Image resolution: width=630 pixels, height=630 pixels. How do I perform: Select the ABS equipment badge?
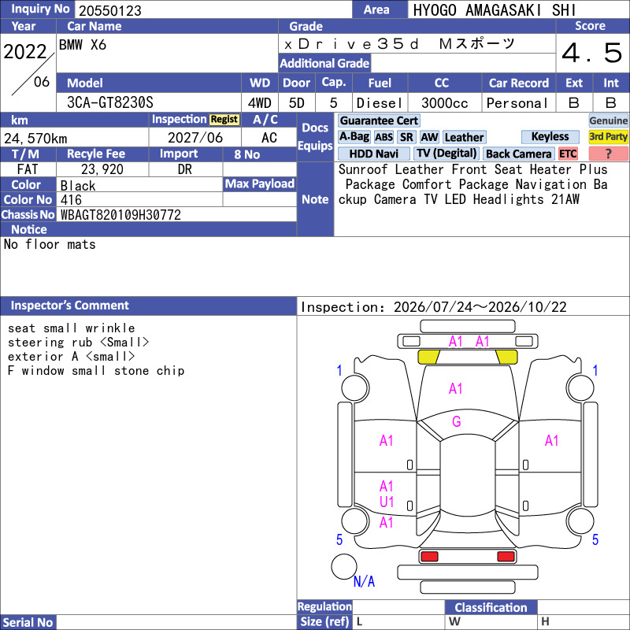[384, 137]
